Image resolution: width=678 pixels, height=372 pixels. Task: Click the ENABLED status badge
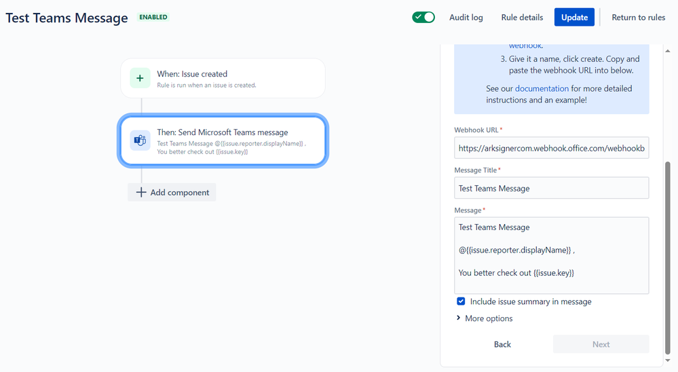coord(153,17)
